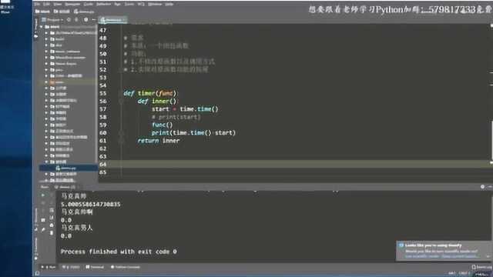Open the Python Console bottom tab
This screenshot has width=493, height=277.
(x=126, y=267)
